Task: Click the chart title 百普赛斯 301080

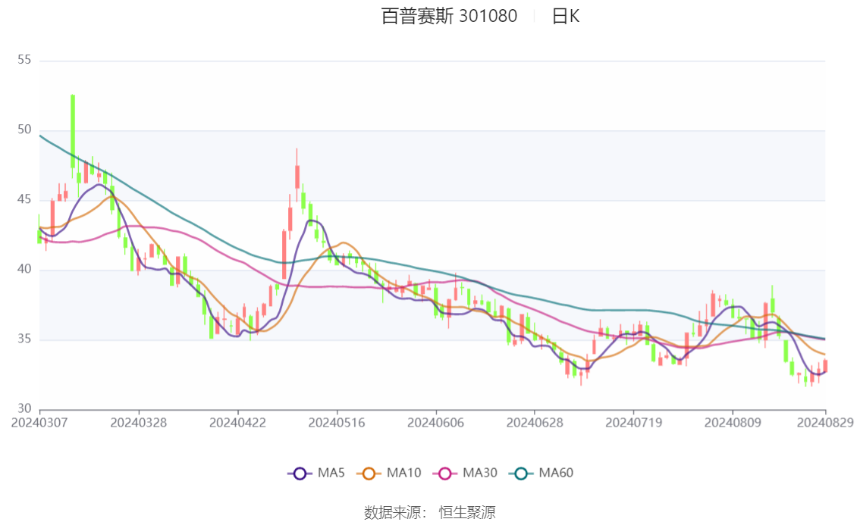Action: tap(449, 16)
